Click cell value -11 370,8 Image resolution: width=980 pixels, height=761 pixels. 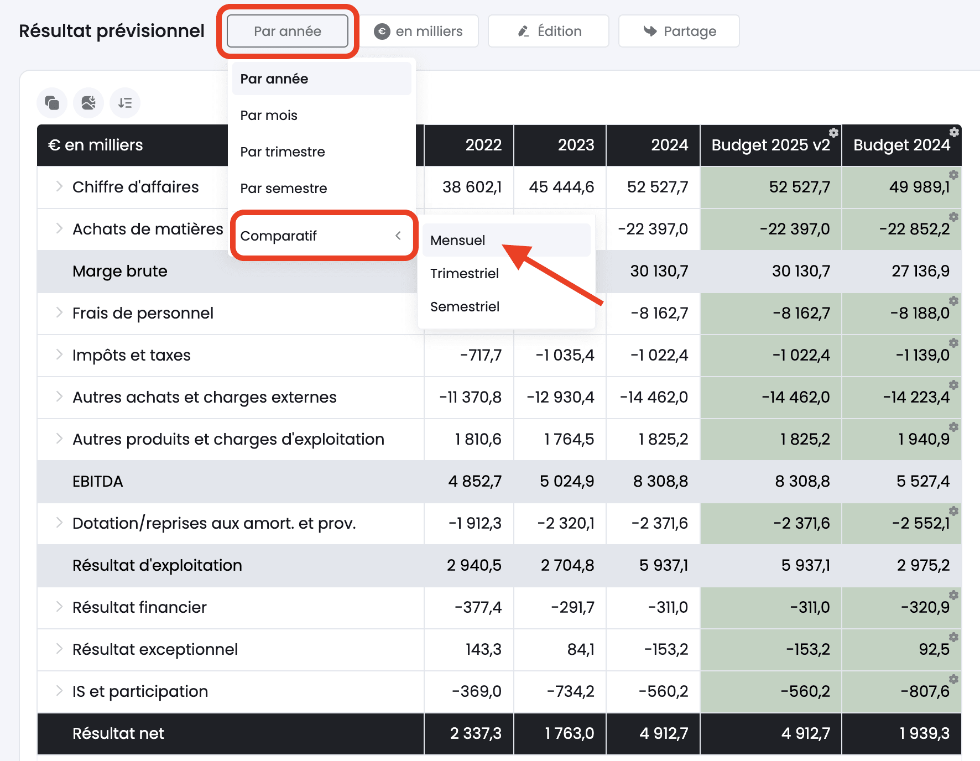click(x=470, y=397)
